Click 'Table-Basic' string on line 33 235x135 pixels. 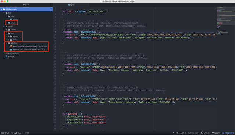point(116,102)
